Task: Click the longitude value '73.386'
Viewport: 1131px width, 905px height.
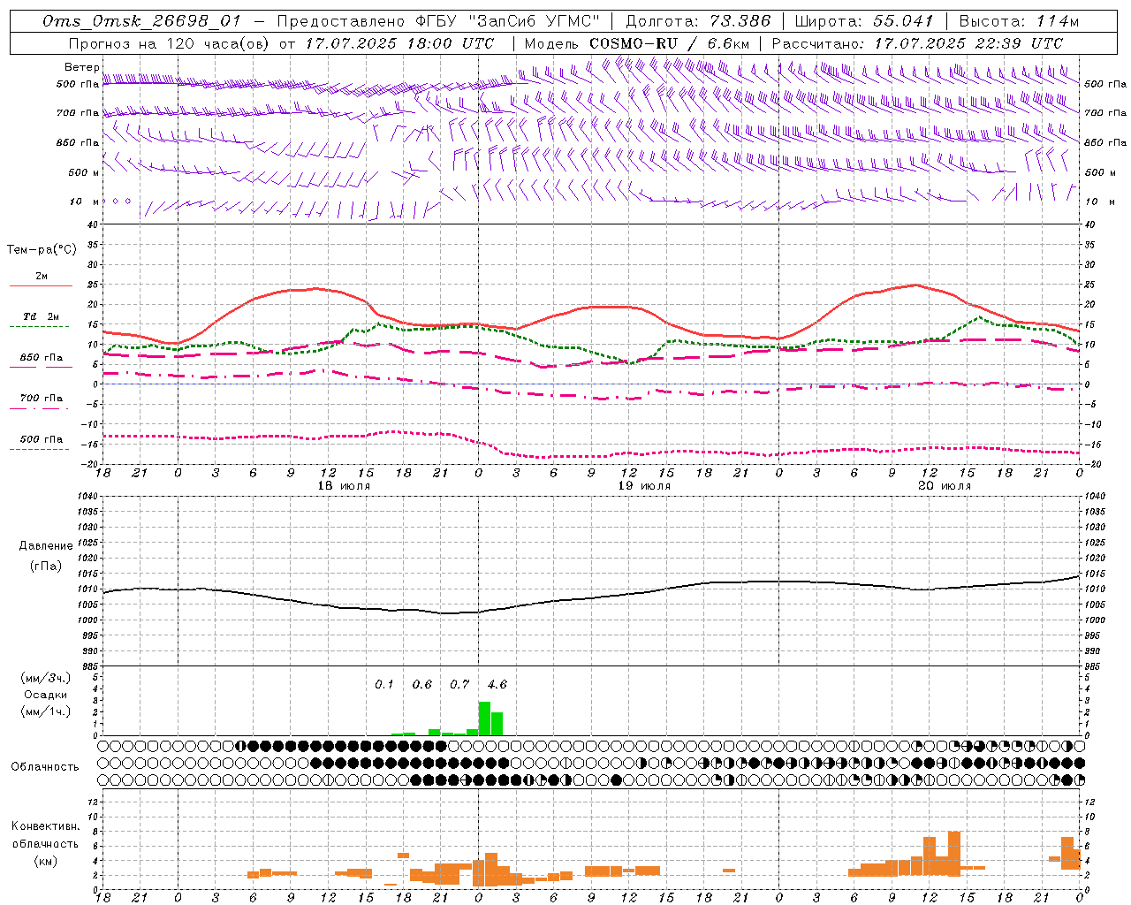Action: tap(740, 21)
